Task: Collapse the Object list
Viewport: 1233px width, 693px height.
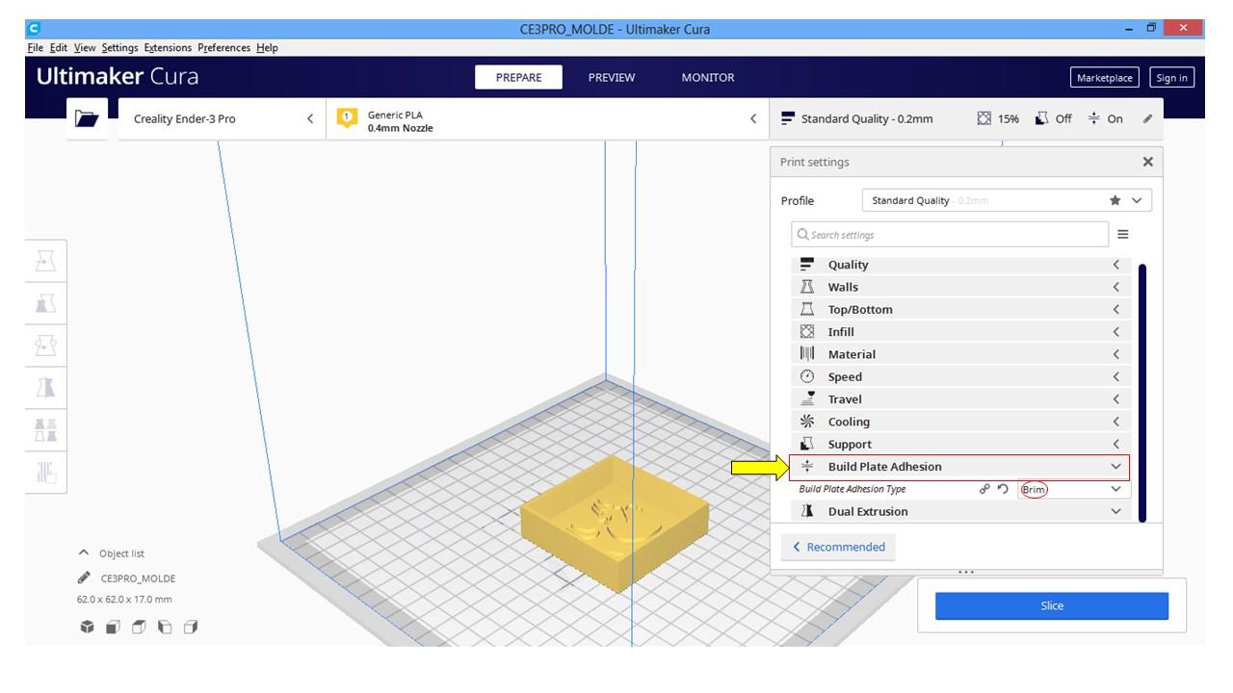Action: [111, 553]
